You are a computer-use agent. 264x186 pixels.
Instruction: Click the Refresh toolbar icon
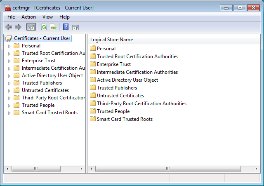[x=44, y=27]
